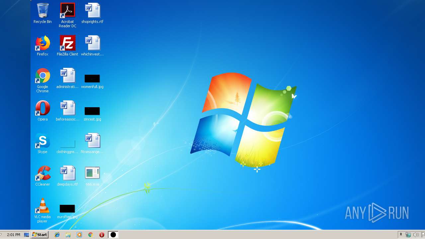The width and height of the screenshot is (425, 239).
Task: Select the VLC media player shortcut
Action: (42, 210)
